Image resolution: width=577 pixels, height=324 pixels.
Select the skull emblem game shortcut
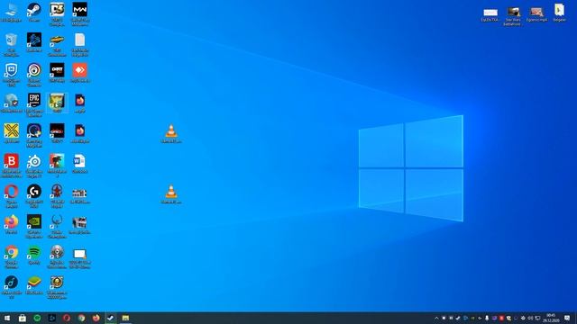tap(57, 286)
